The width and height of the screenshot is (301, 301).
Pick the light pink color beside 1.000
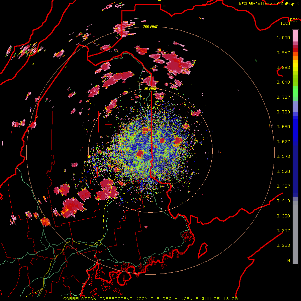(295, 35)
